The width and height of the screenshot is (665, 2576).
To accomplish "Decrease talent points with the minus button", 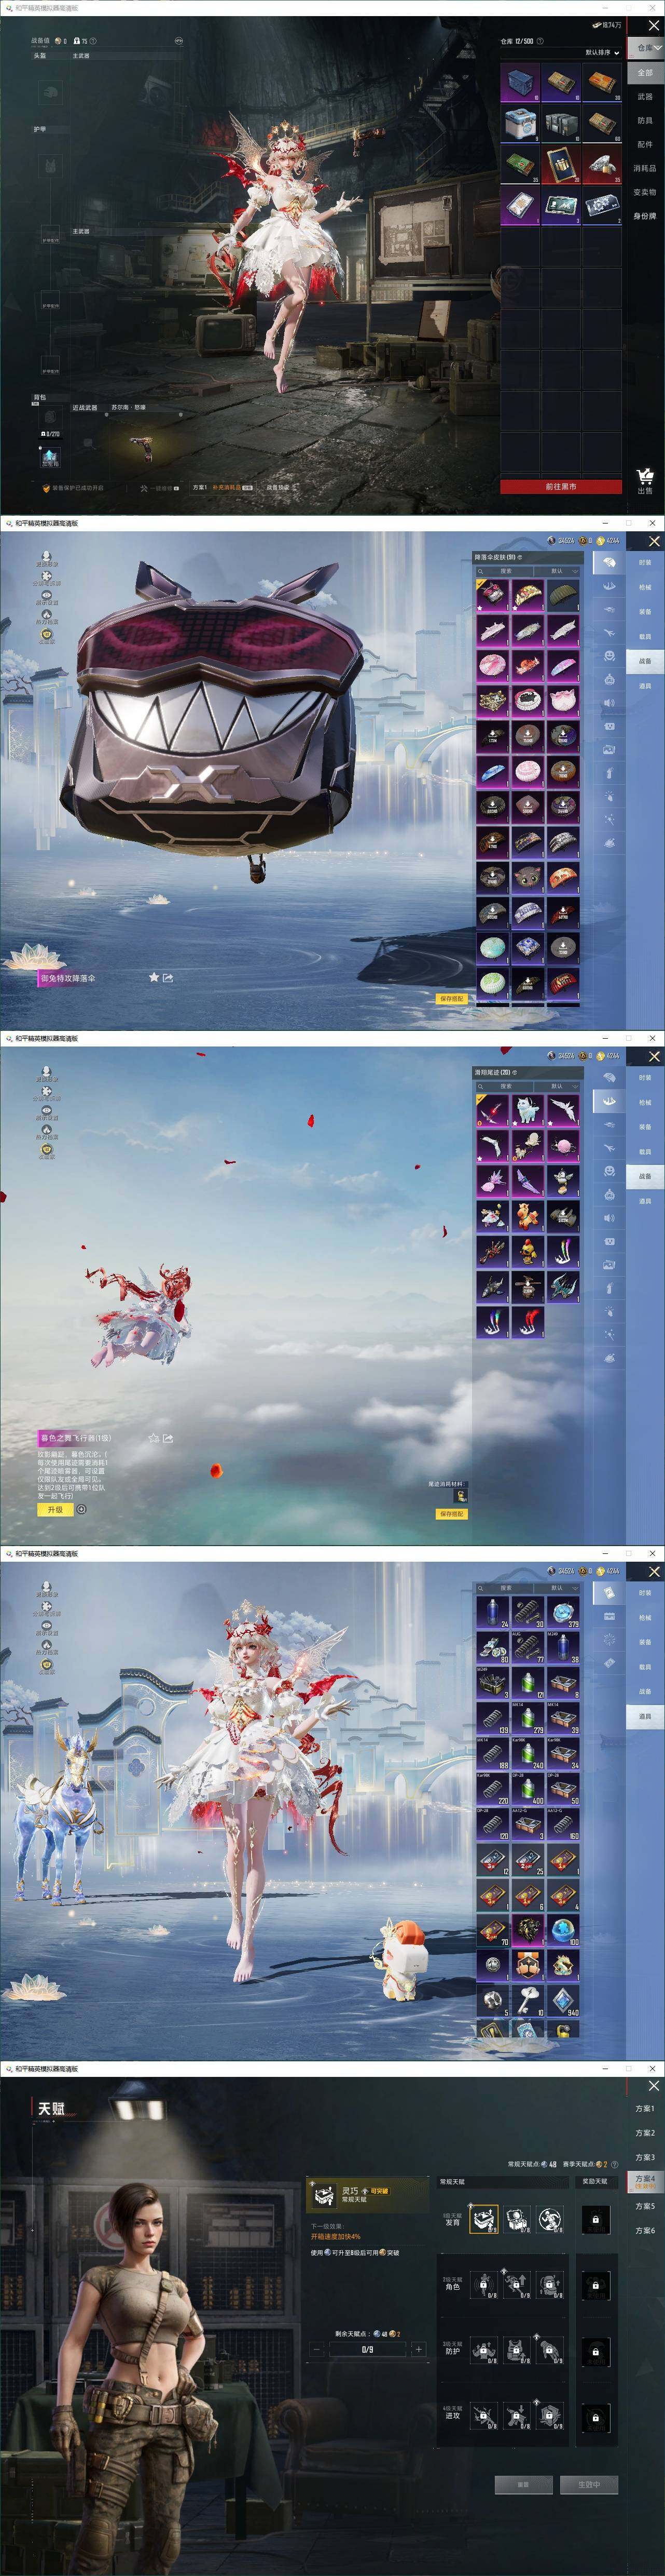I will (x=317, y=2349).
